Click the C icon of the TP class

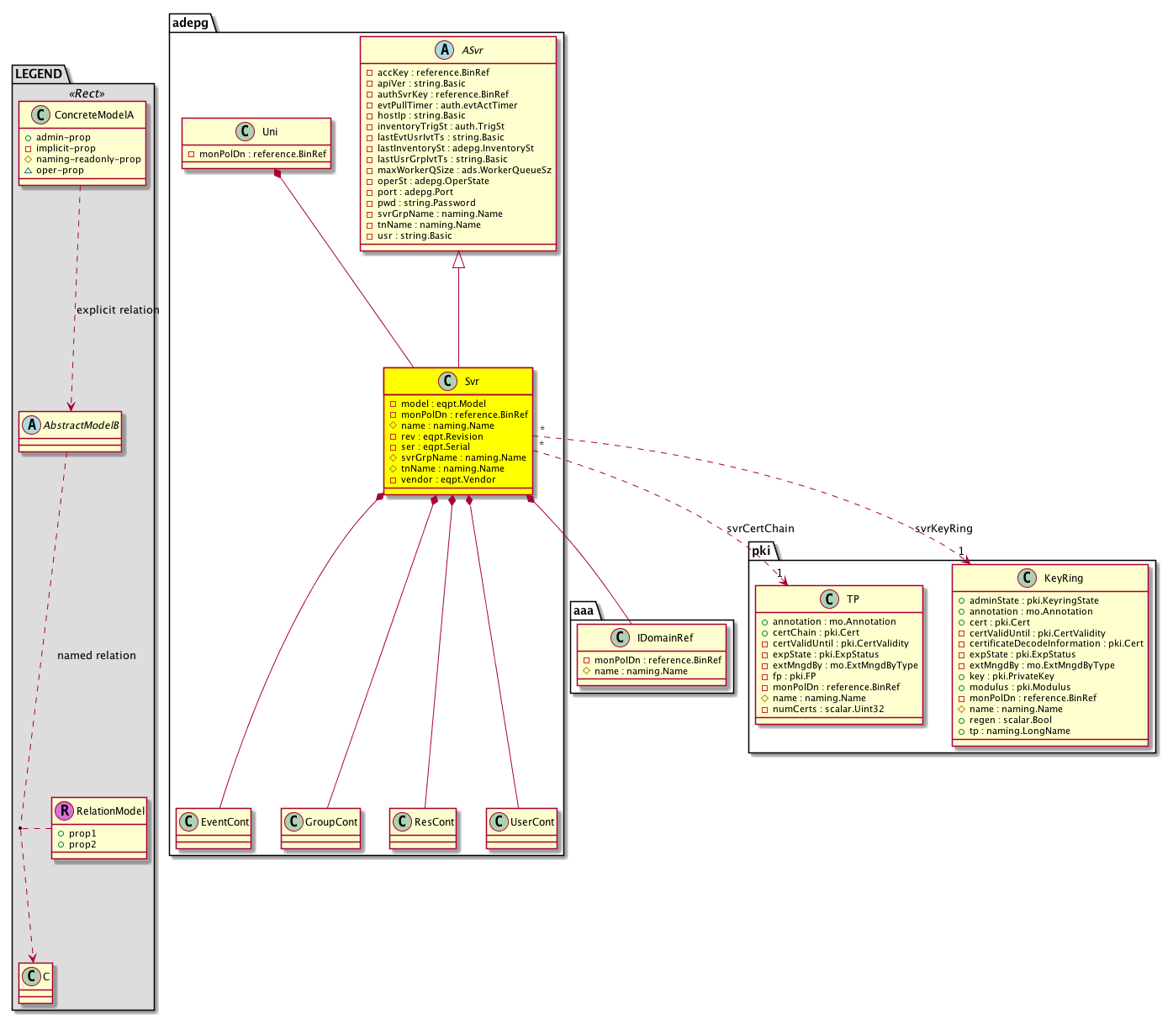pyautogui.click(x=829, y=599)
